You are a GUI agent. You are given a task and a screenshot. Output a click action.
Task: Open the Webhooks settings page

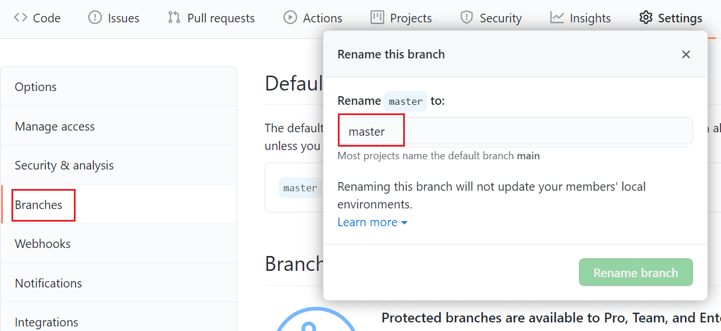tap(42, 243)
